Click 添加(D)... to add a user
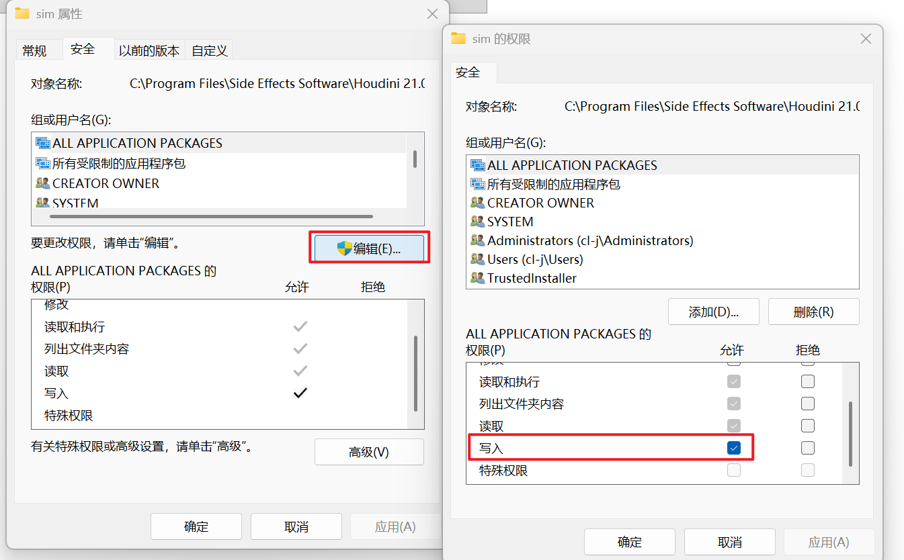The height and width of the screenshot is (560, 904). click(713, 312)
